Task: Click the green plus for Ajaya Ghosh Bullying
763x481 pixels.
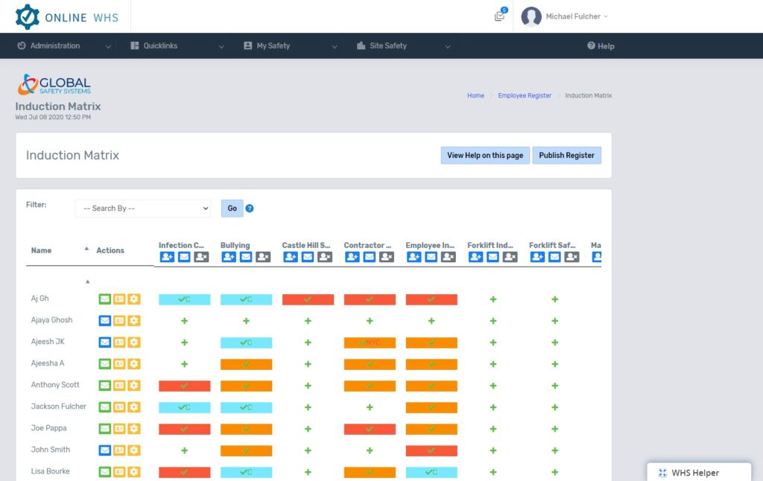Action: [246, 321]
